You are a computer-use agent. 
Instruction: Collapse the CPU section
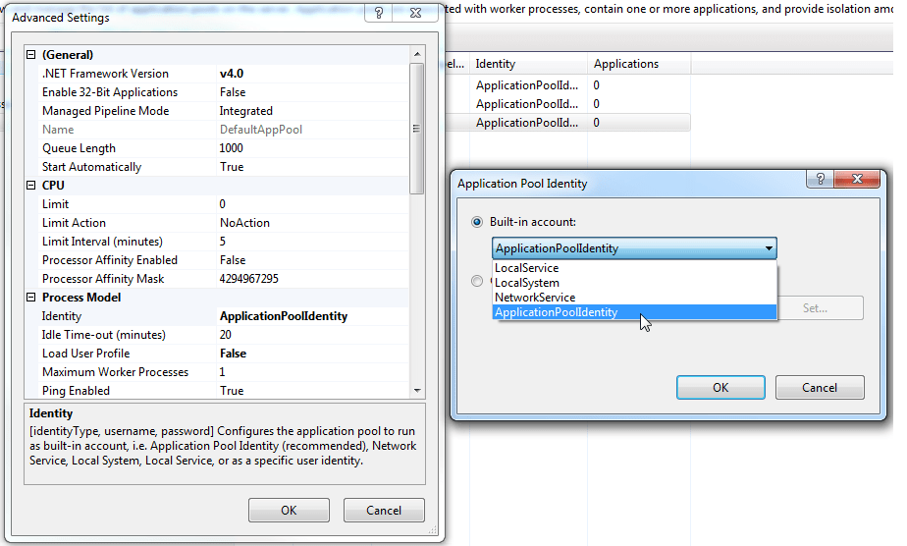coord(31,186)
